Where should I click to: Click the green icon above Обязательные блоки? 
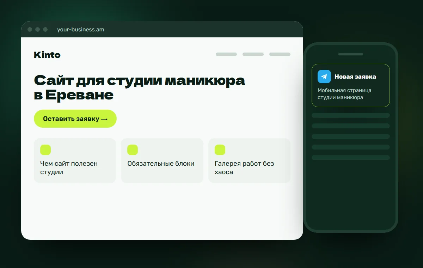(133, 150)
